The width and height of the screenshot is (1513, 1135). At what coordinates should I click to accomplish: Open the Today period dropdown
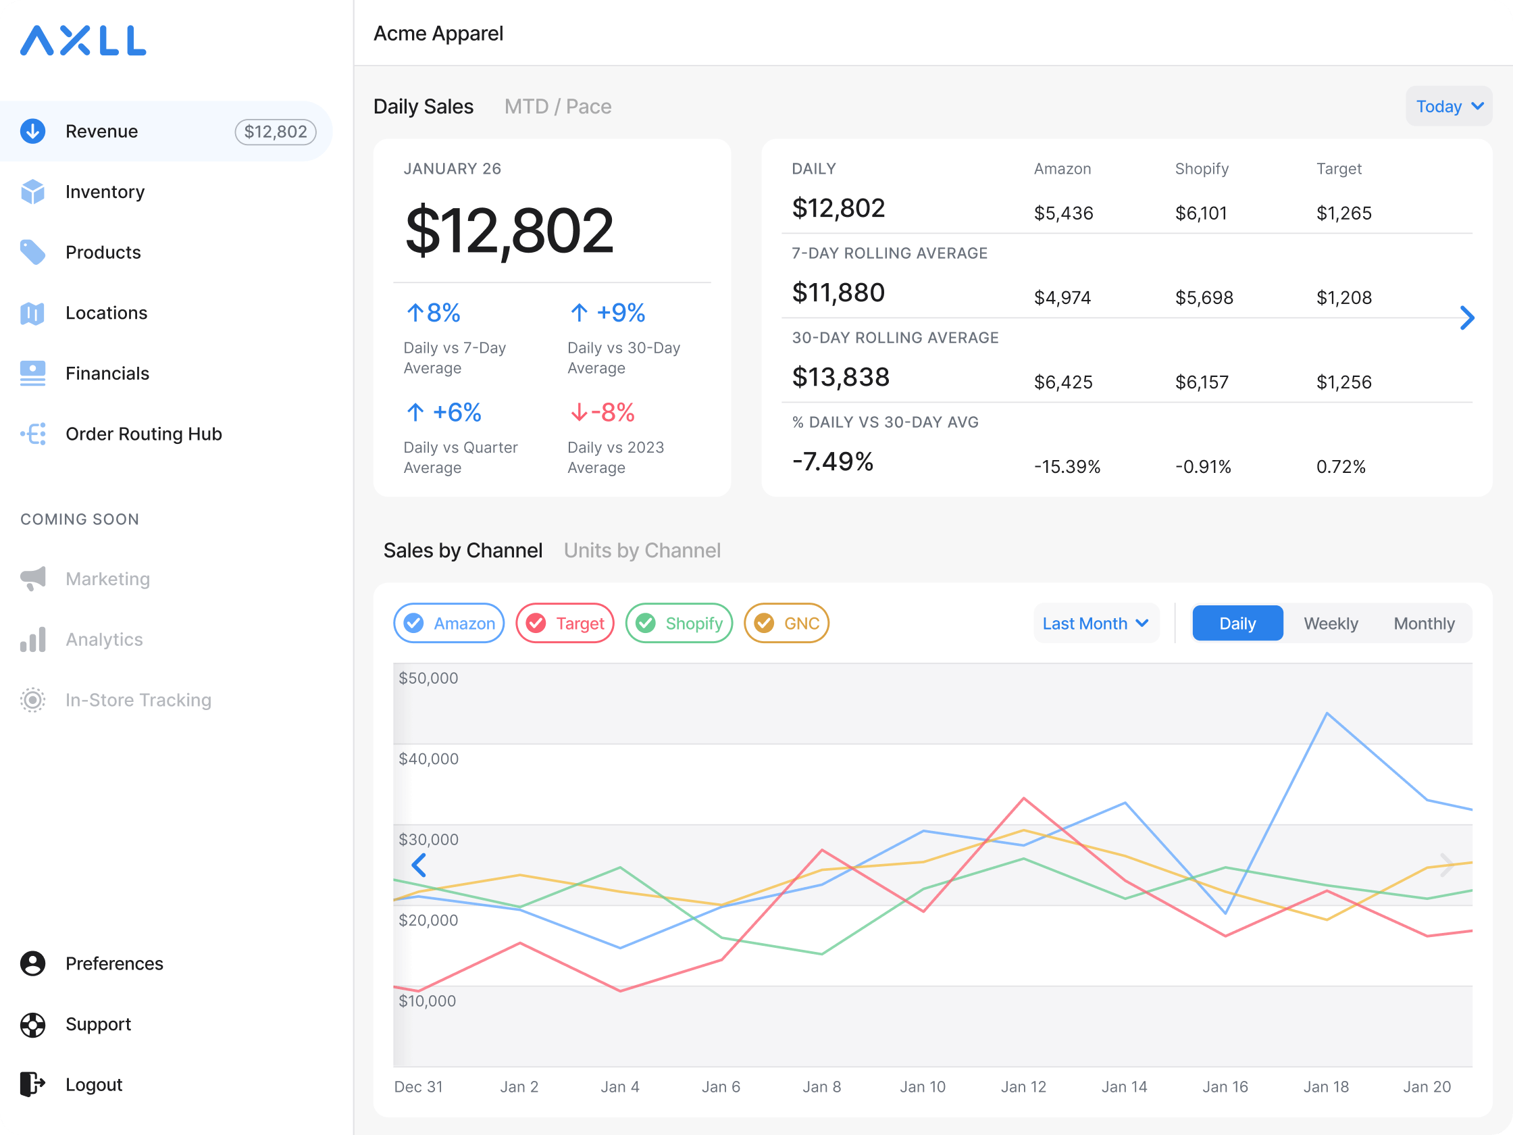(x=1449, y=106)
